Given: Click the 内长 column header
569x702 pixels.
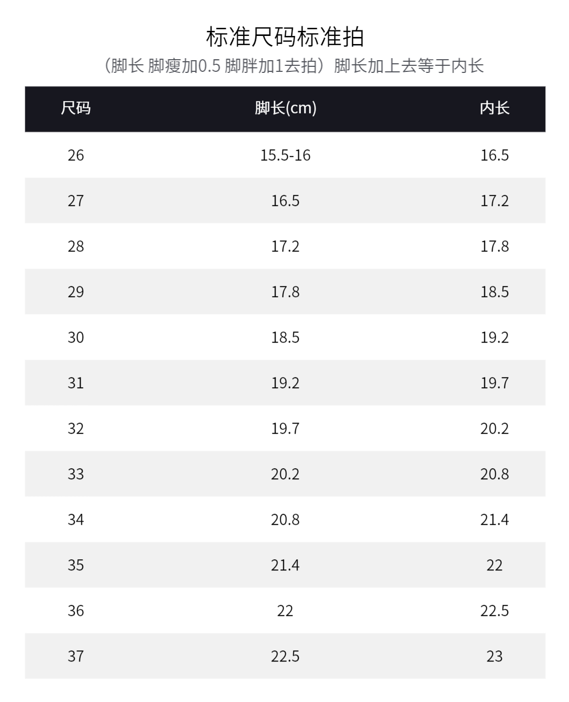Looking at the screenshot, I should coord(494,108).
